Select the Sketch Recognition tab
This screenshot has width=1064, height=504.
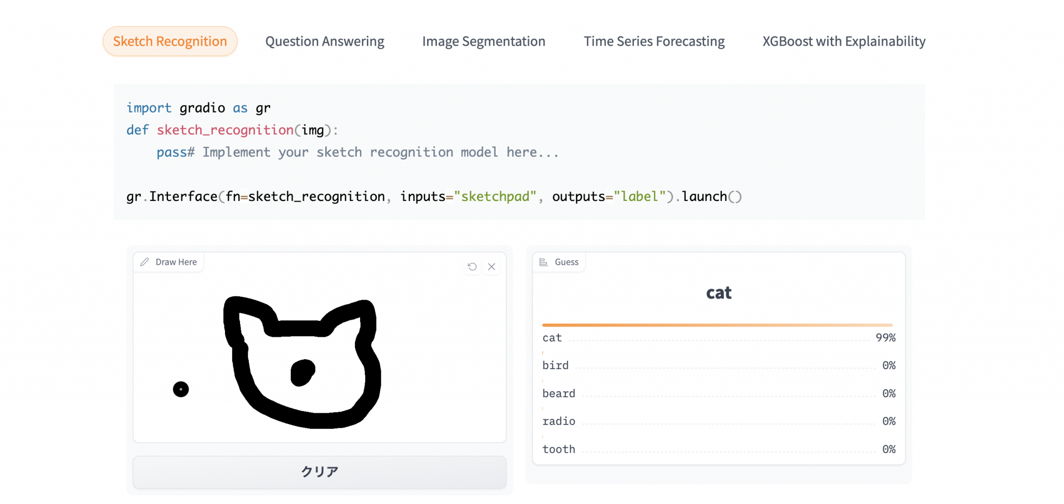click(x=170, y=41)
